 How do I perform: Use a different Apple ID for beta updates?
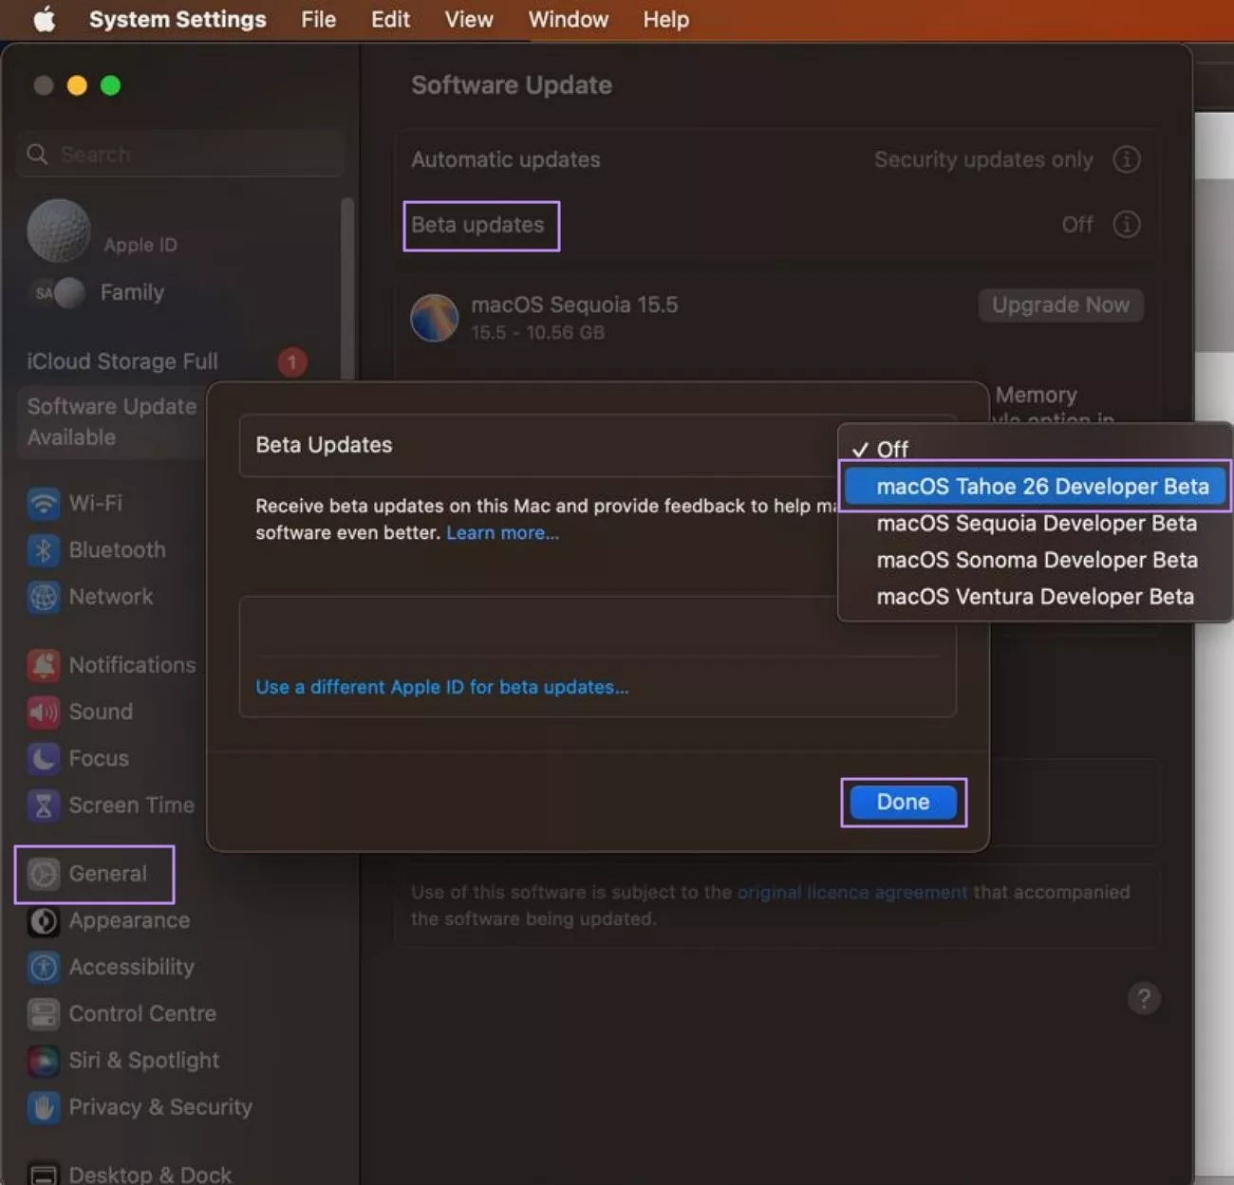441,687
